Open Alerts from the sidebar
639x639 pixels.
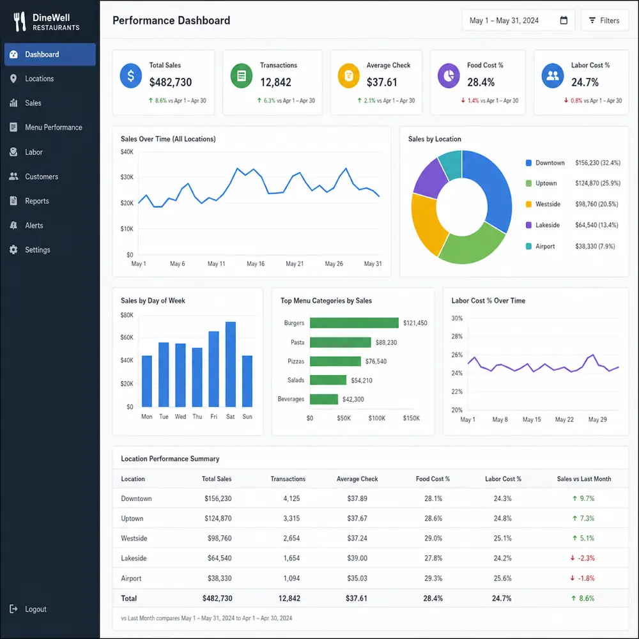tap(50, 226)
